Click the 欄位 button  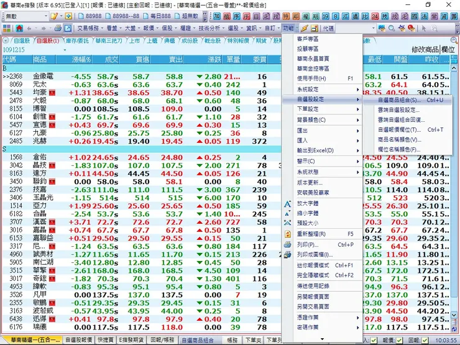point(448,50)
